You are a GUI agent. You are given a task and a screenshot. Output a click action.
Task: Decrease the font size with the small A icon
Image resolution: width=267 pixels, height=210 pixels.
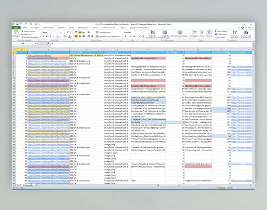(x=71, y=32)
